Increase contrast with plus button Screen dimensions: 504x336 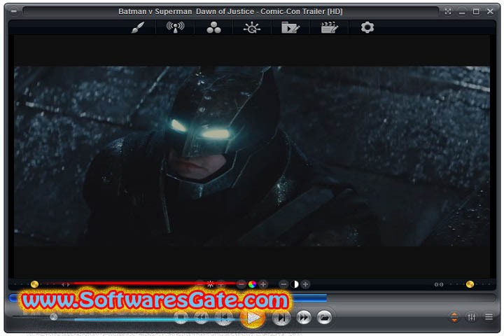coord(305,284)
